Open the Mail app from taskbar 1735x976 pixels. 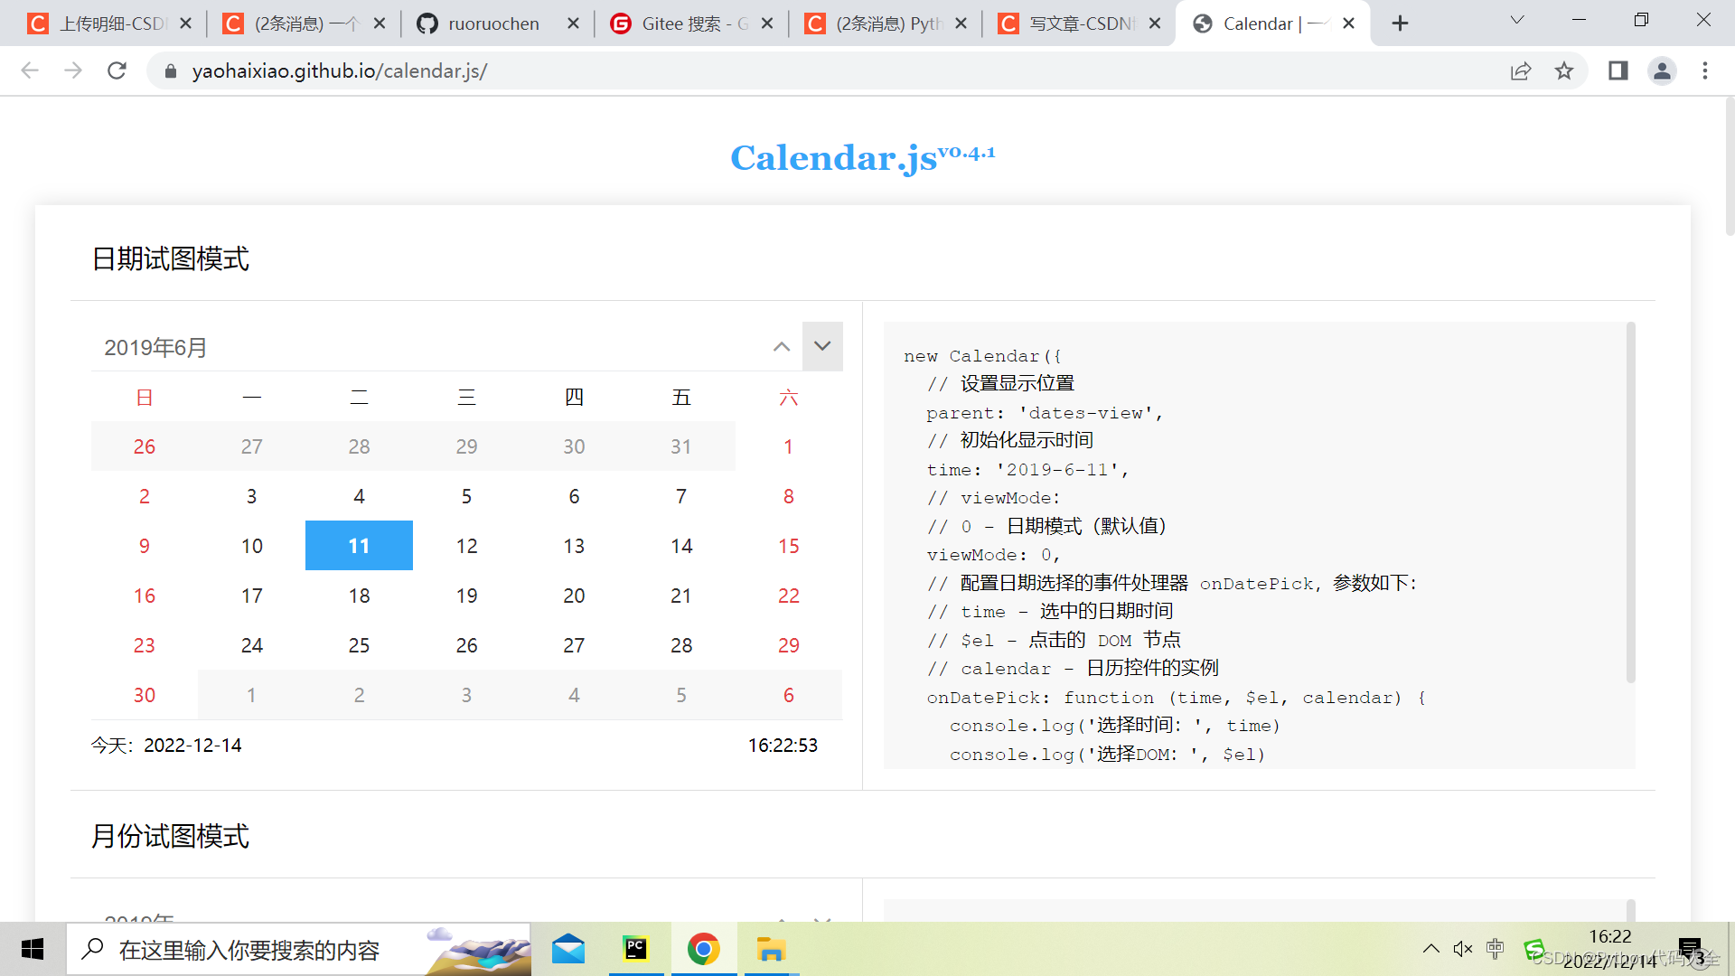pyautogui.click(x=567, y=949)
